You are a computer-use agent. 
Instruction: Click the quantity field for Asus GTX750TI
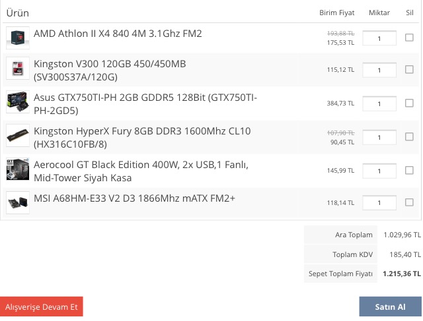[379, 104]
